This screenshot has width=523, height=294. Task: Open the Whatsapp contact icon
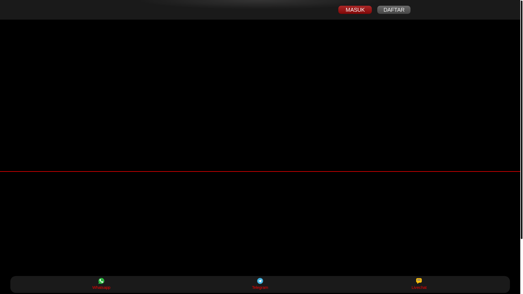click(101, 281)
